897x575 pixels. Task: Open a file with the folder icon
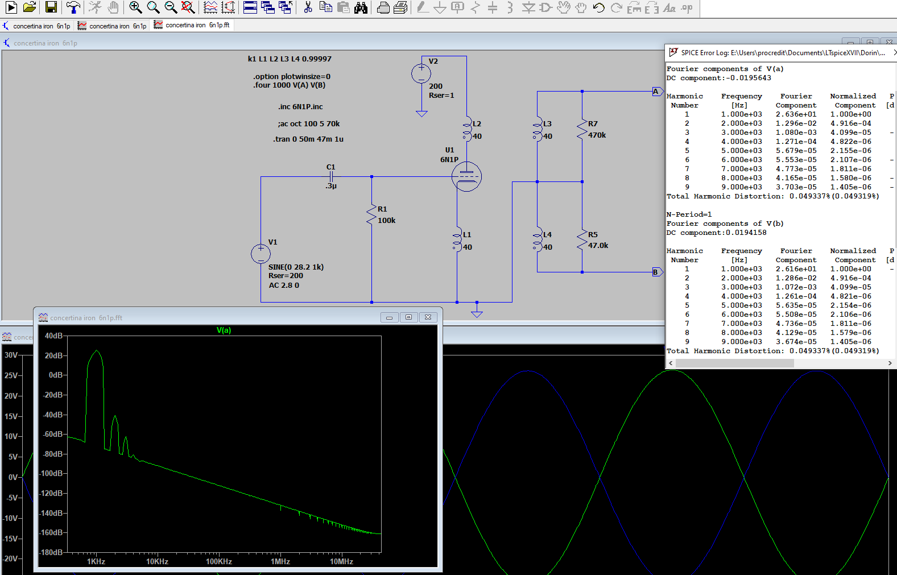[x=30, y=7]
